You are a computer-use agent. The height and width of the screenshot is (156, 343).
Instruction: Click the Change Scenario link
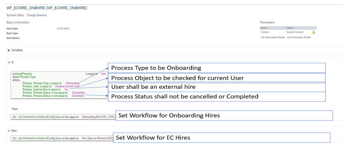36,15
